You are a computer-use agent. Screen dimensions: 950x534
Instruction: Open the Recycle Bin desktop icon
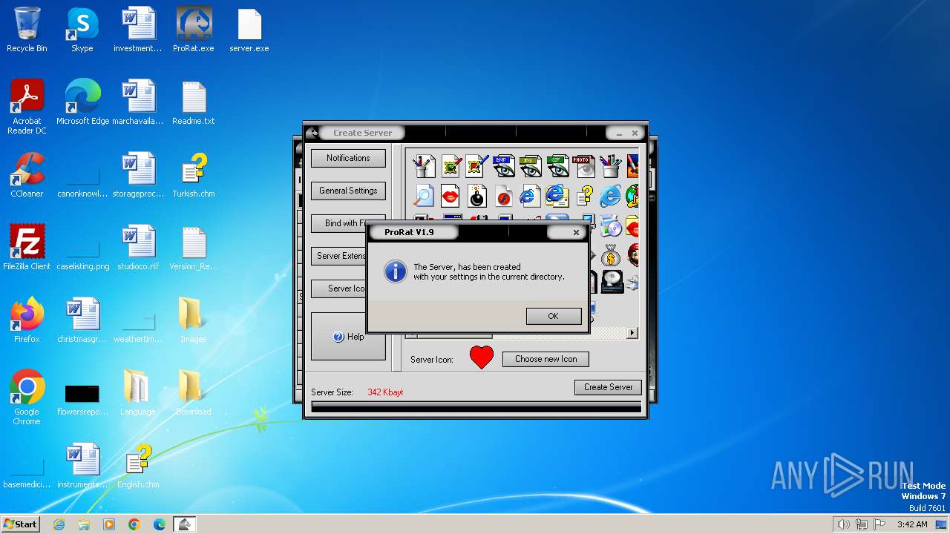[x=27, y=30]
